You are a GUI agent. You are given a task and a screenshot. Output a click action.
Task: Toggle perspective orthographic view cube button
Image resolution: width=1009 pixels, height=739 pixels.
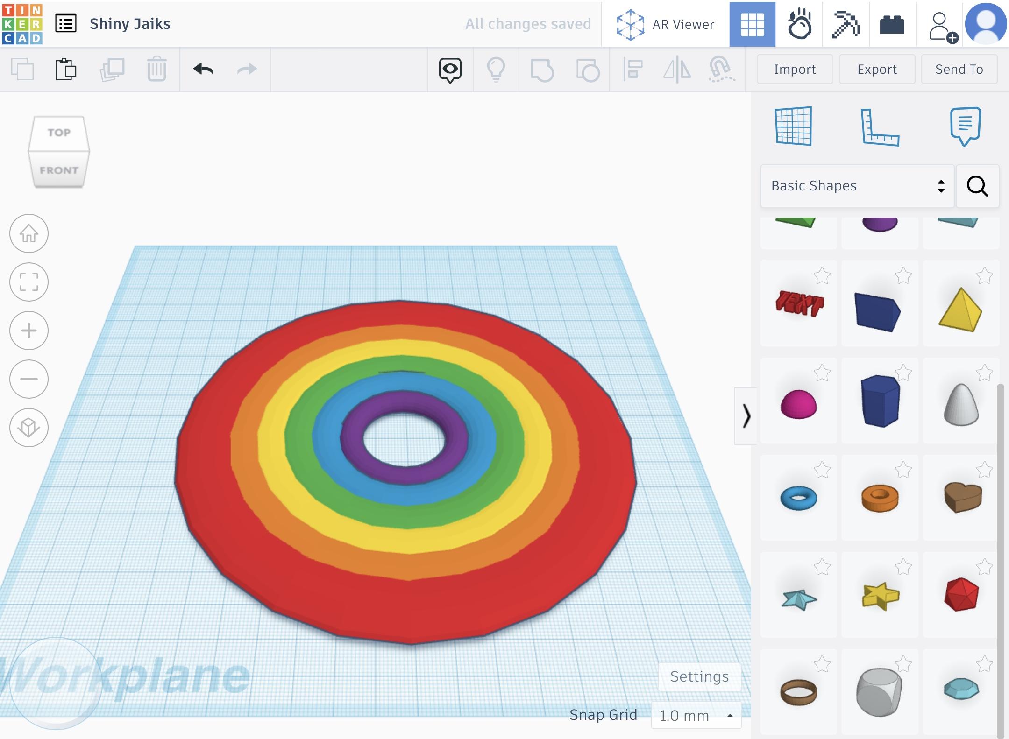(29, 428)
